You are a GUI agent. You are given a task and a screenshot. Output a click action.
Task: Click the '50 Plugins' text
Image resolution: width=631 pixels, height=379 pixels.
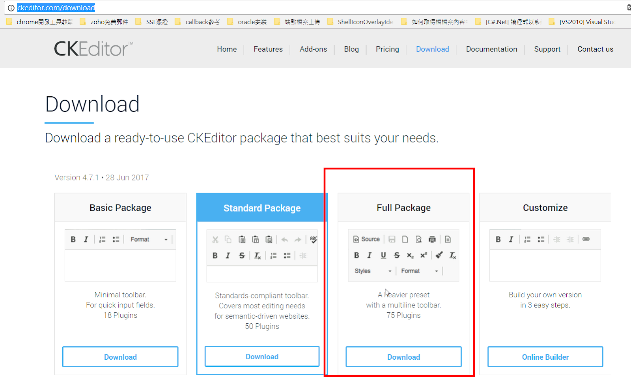(262, 326)
